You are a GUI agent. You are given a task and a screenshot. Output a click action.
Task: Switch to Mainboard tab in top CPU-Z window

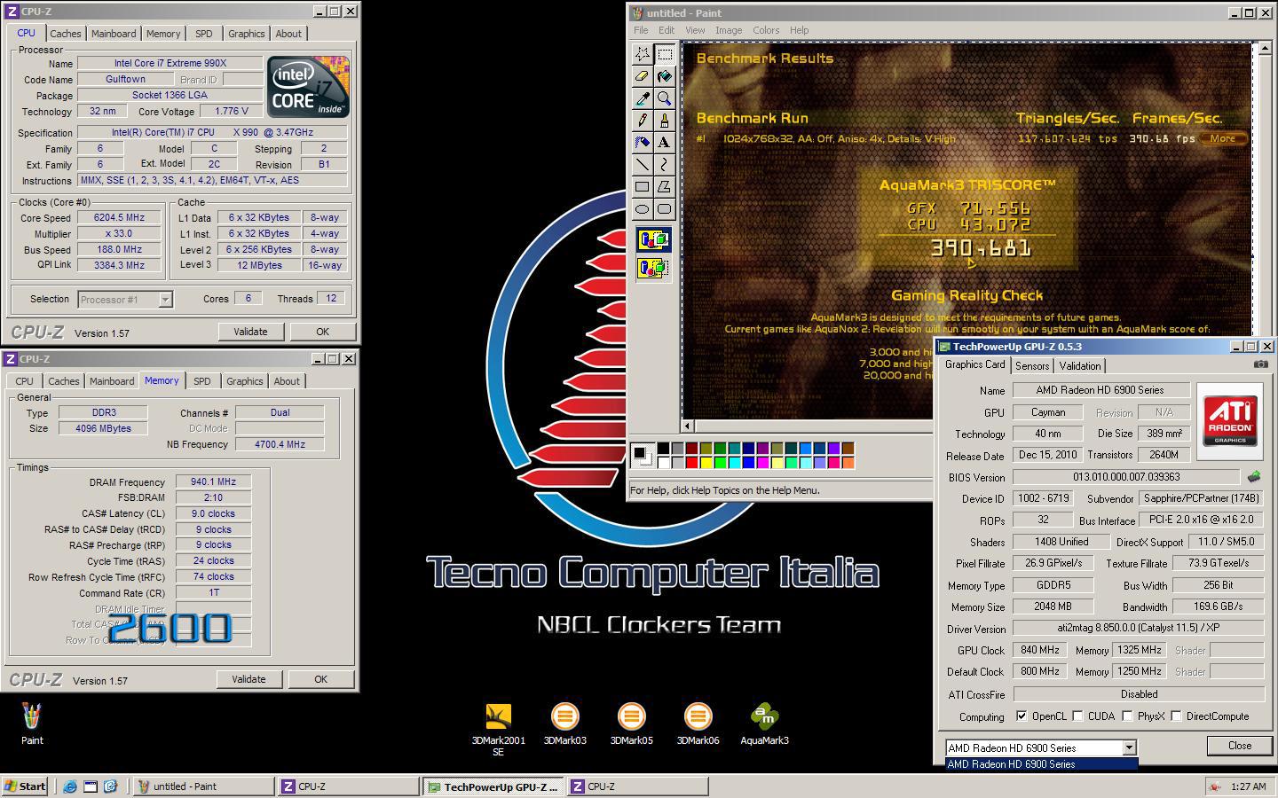point(114,34)
